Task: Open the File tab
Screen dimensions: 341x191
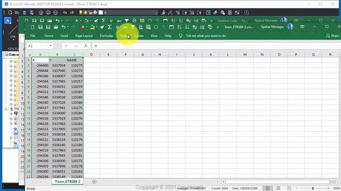Action: point(33,36)
